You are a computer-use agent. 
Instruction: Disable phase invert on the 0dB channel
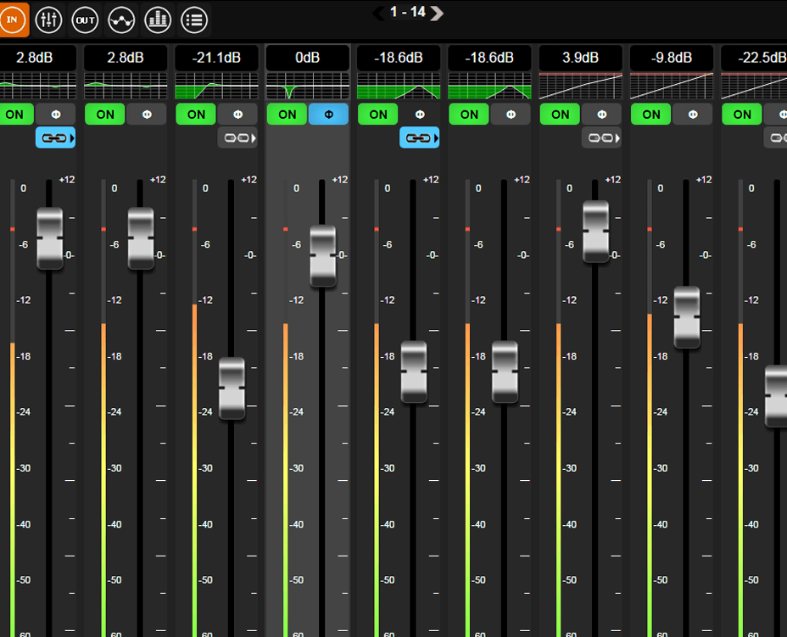(328, 115)
